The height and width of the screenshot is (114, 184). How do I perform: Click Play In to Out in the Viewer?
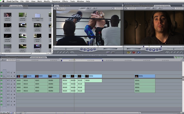click(x=85, y=50)
